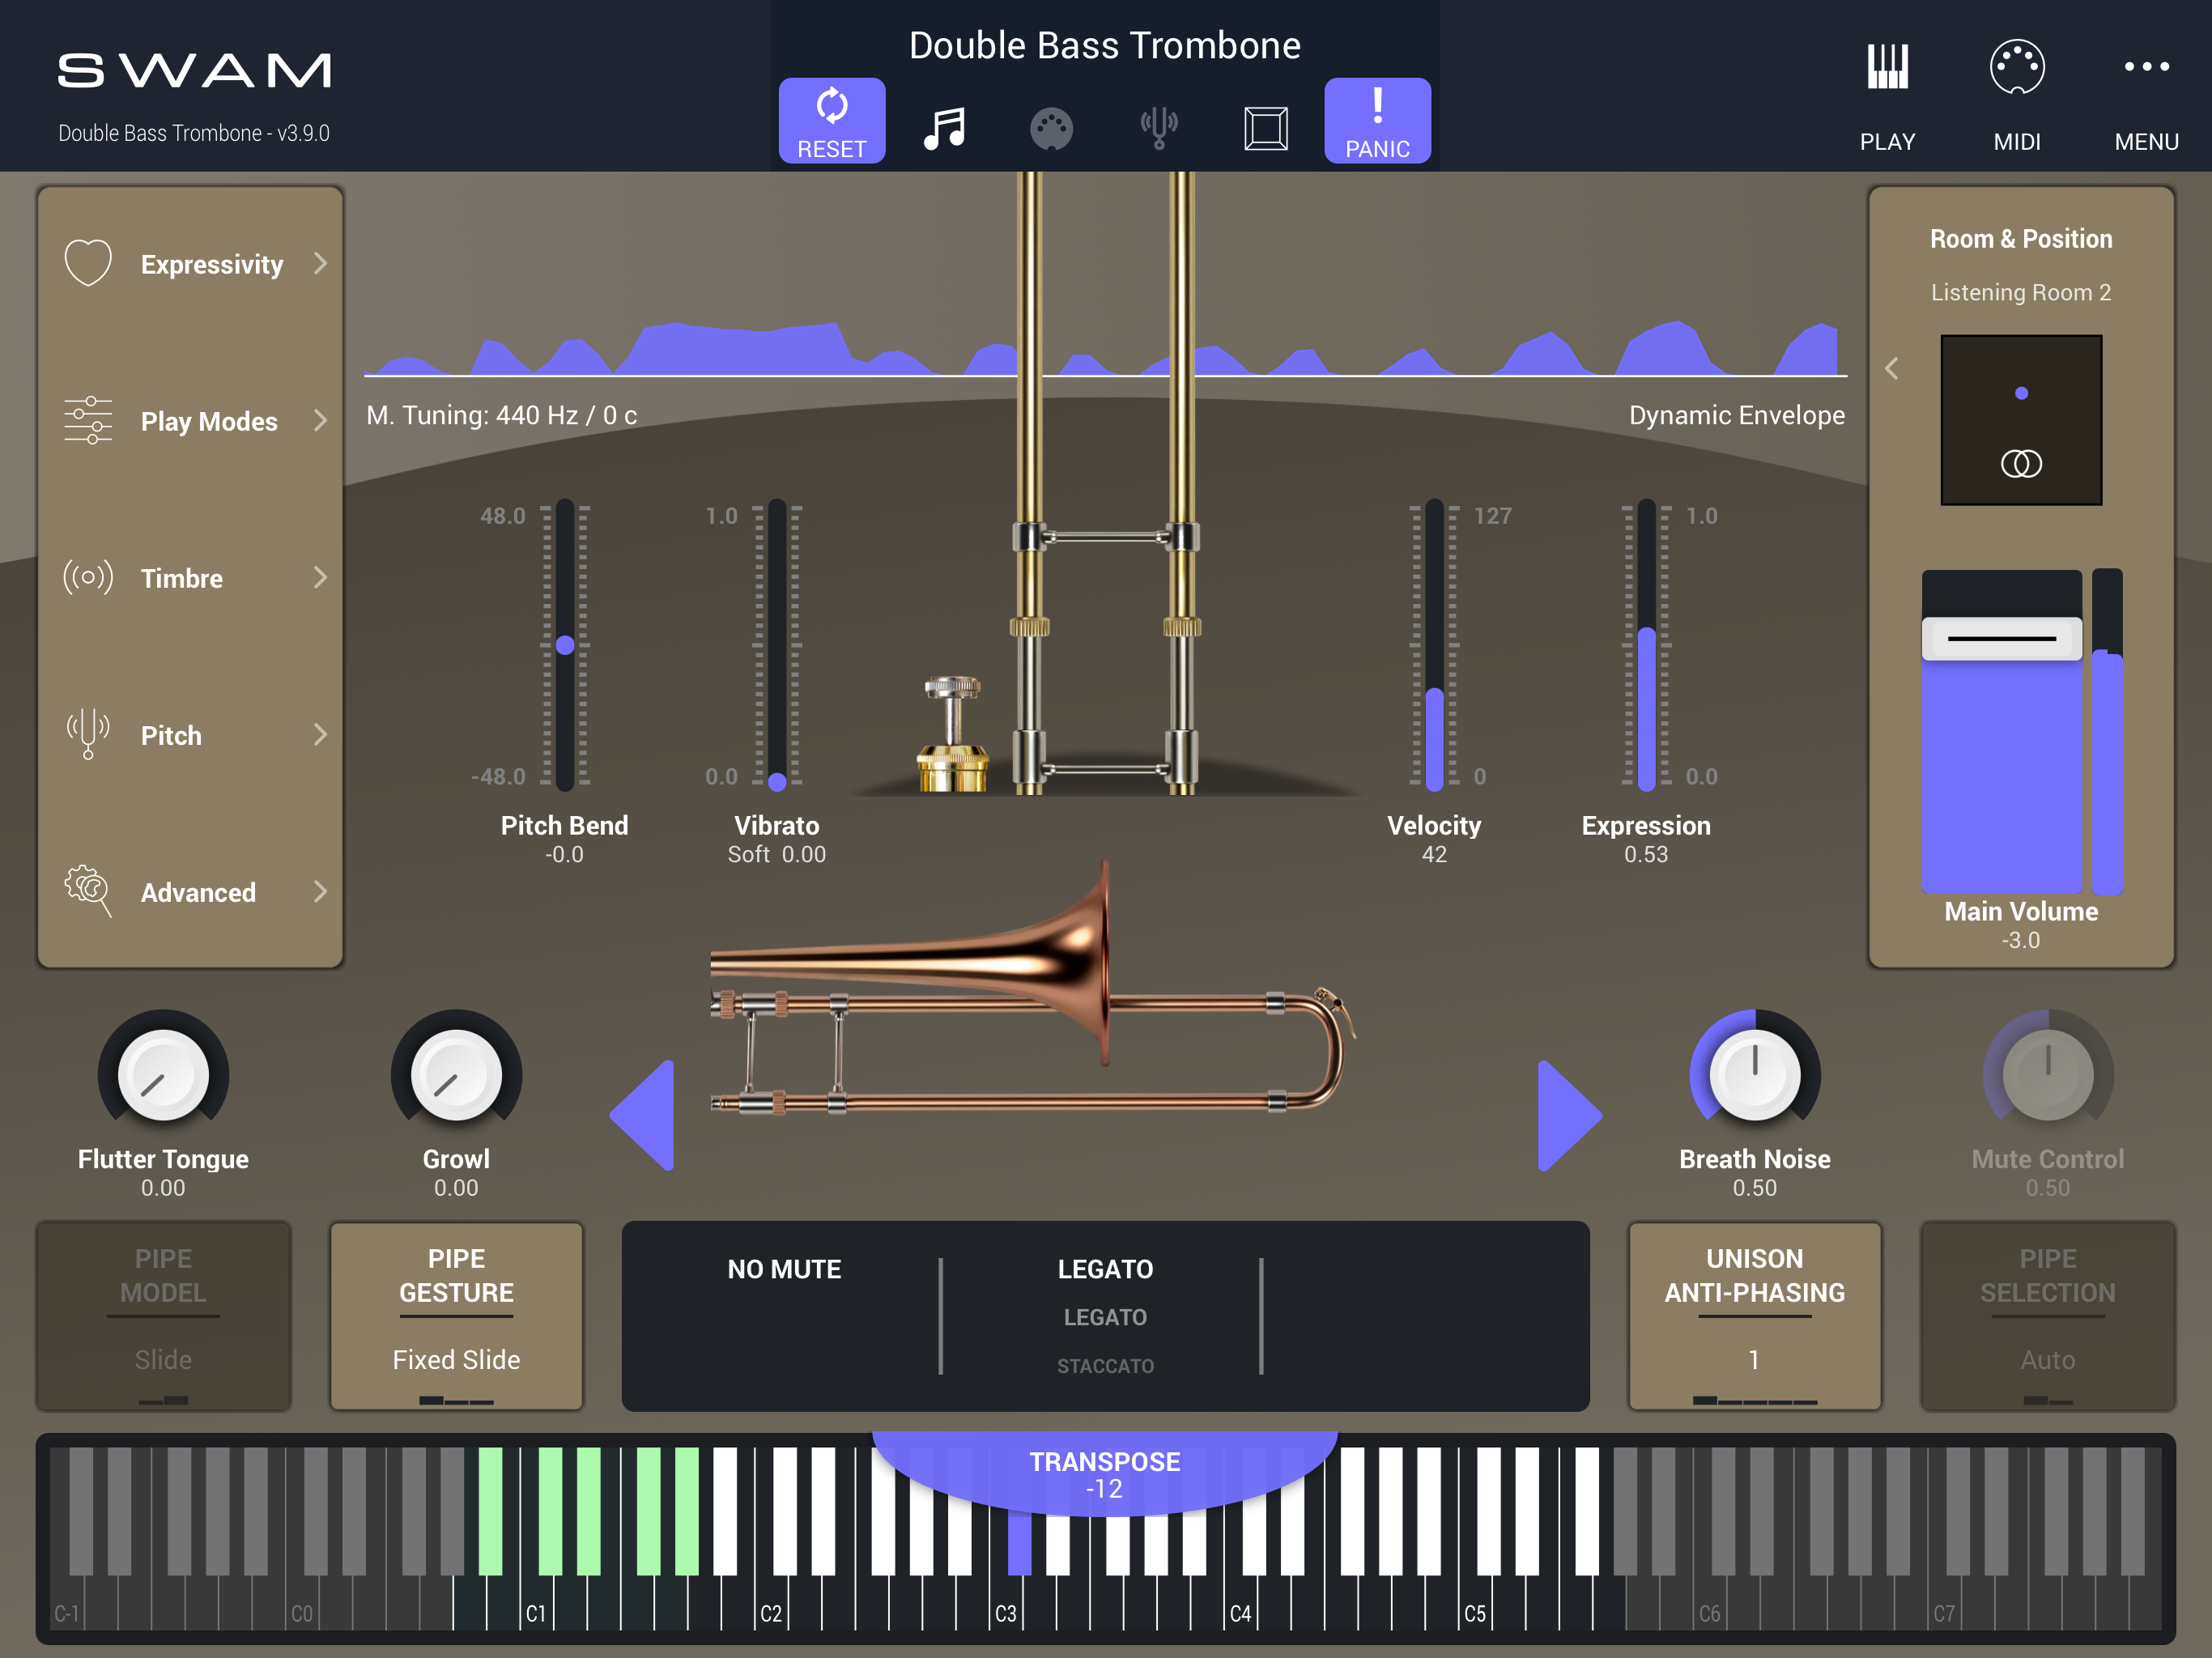Click the Breath Noise knob
The height and width of the screenshot is (1658, 2212).
click(x=1754, y=1076)
